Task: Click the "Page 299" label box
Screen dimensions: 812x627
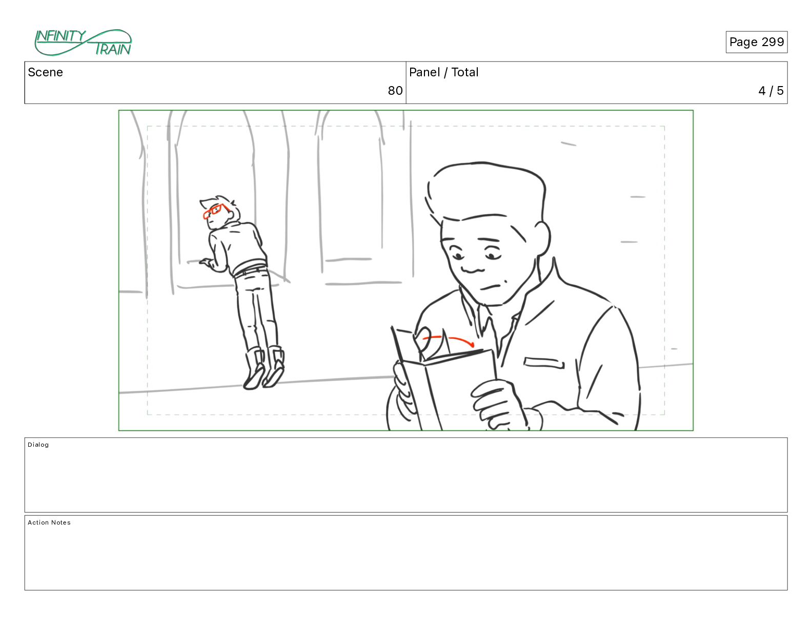Action: (756, 42)
